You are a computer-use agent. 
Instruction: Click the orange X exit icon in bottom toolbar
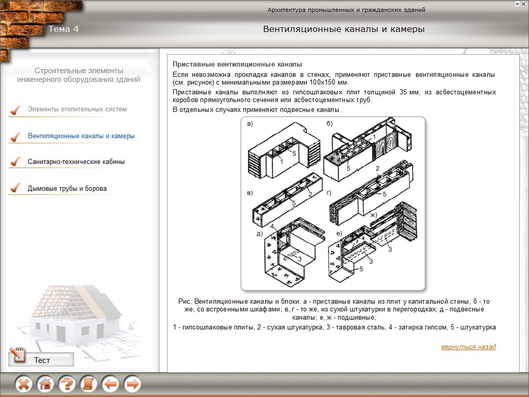pyautogui.click(x=24, y=384)
